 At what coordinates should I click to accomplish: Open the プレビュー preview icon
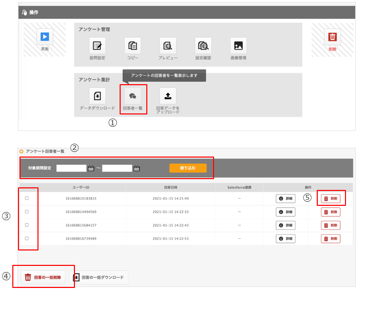(168, 46)
